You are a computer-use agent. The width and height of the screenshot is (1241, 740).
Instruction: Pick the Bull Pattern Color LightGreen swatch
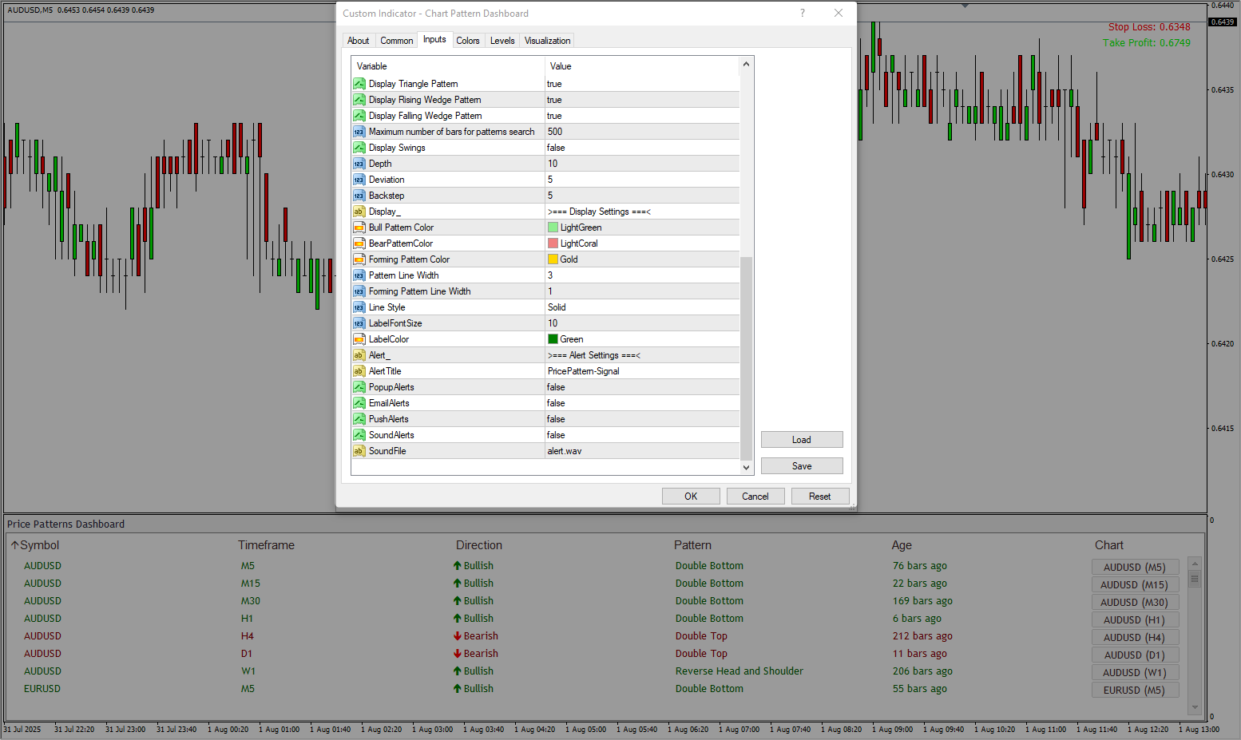pyautogui.click(x=553, y=228)
